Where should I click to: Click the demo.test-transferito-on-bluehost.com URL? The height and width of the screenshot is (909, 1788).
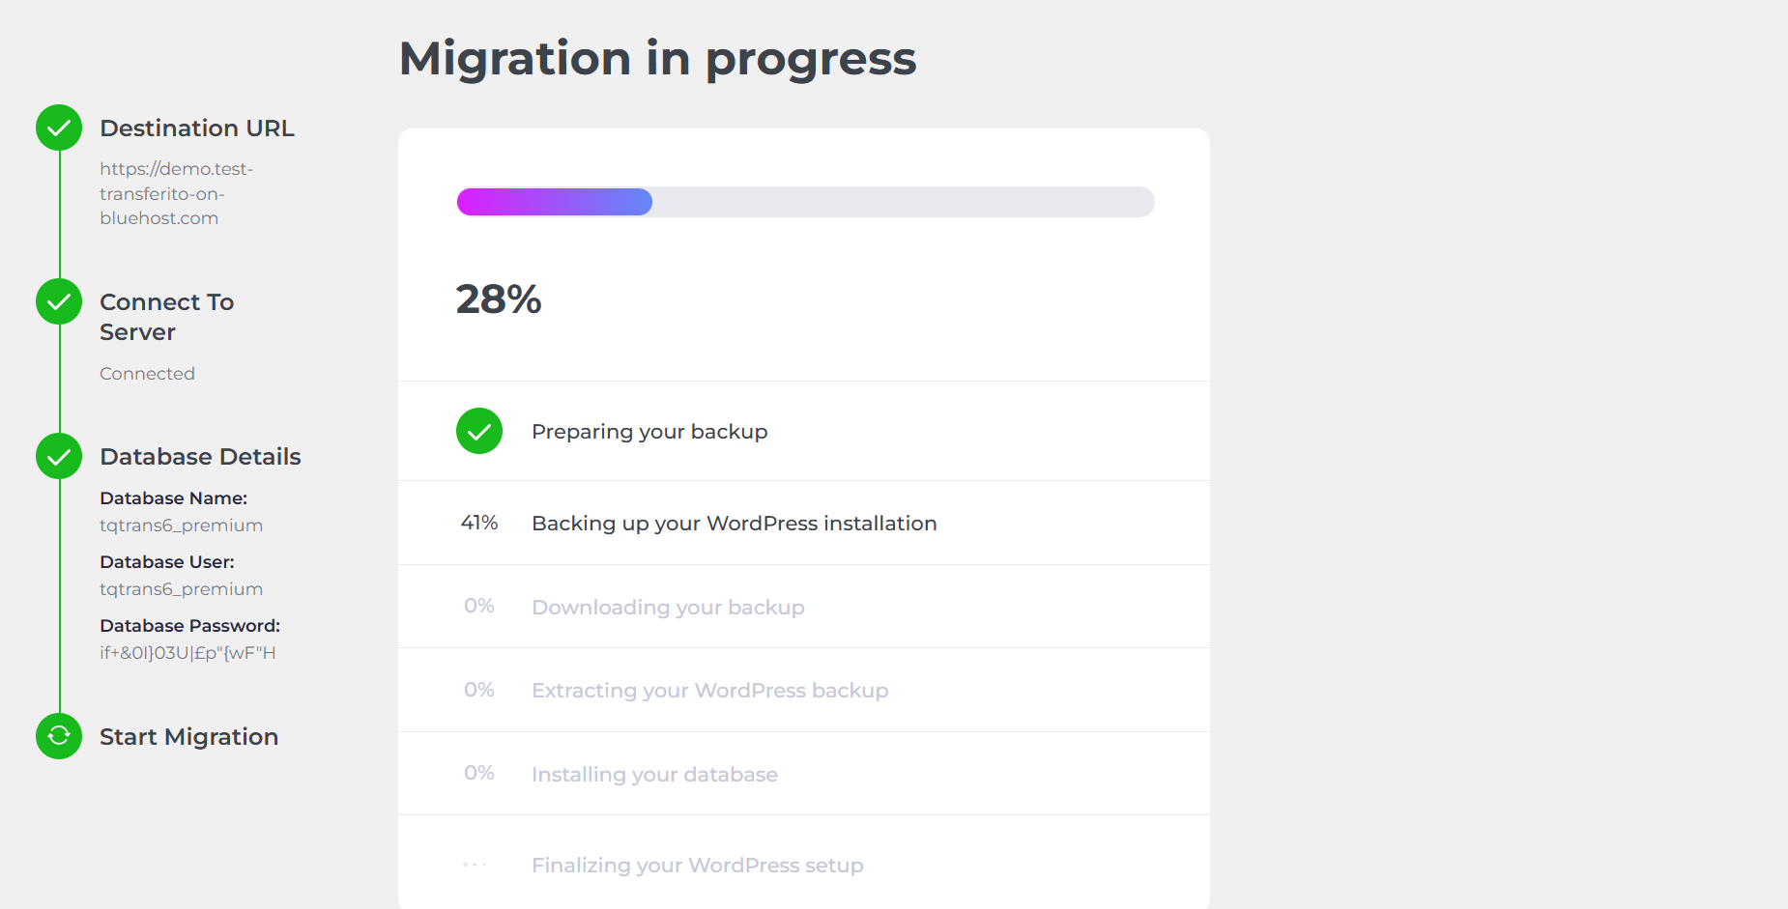pyautogui.click(x=176, y=193)
